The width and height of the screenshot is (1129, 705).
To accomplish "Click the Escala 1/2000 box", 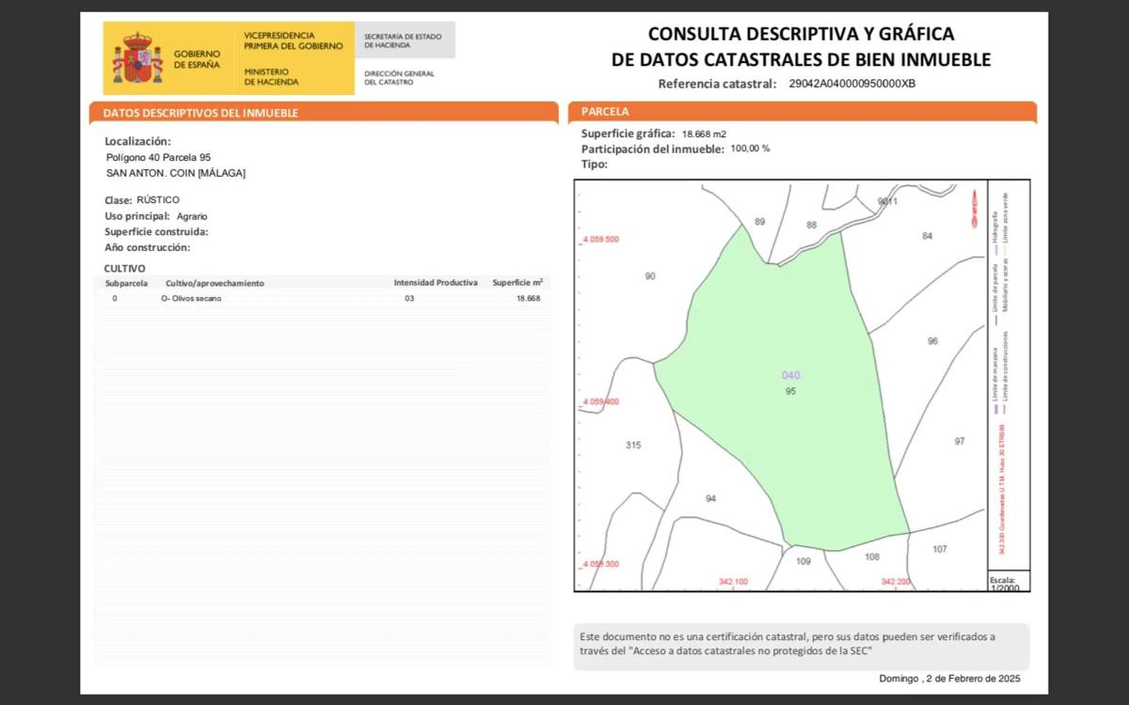I will coord(1008,583).
